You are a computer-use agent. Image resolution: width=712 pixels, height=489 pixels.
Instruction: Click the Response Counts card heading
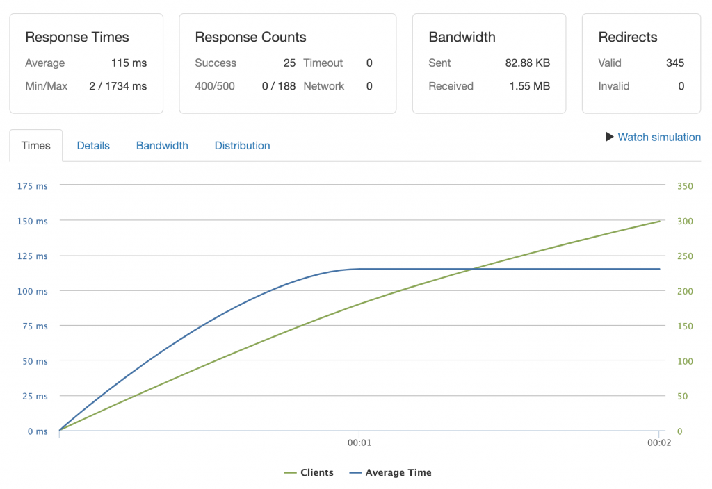[x=250, y=37]
